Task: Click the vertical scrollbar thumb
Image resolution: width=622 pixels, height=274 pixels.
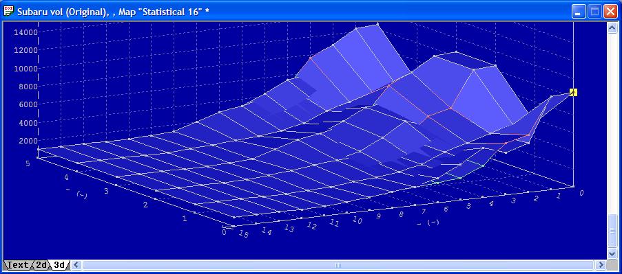Action: click(x=612, y=230)
